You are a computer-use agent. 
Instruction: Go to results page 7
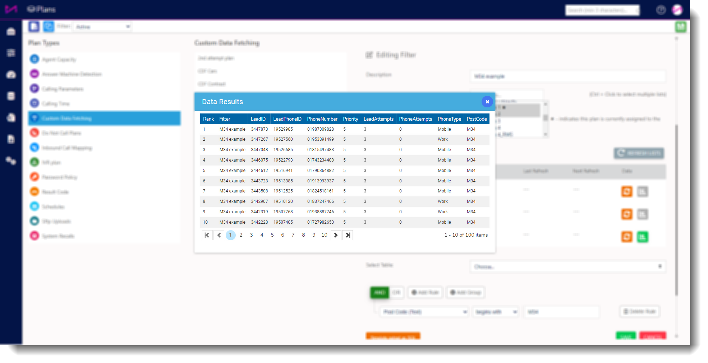pyautogui.click(x=293, y=235)
